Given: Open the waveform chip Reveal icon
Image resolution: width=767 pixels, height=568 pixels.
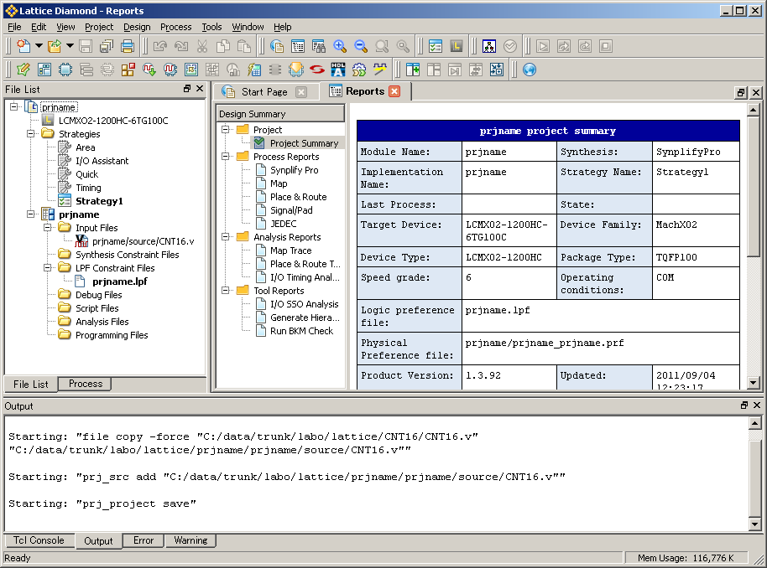Looking at the screenshot, I should tap(170, 70).
